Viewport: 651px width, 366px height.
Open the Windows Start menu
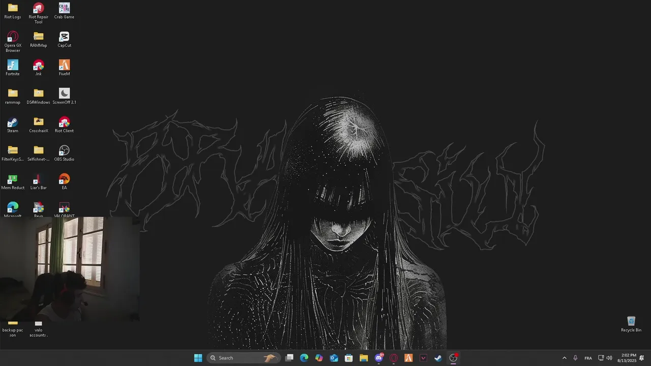pos(198,358)
